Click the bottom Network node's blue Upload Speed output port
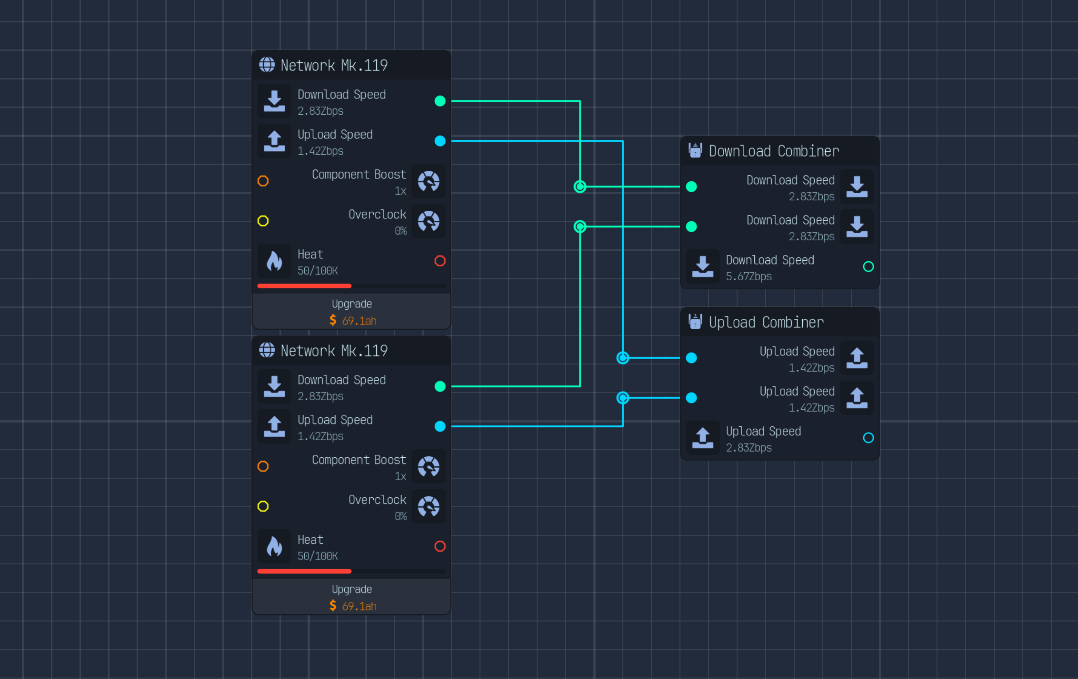Image resolution: width=1078 pixels, height=679 pixels. [x=440, y=426]
